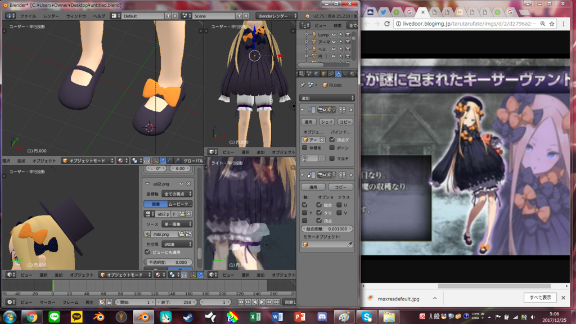This screenshot has height=324, width=576.
Task: Collapse the armature modifier panel triangle
Action: 302,110
